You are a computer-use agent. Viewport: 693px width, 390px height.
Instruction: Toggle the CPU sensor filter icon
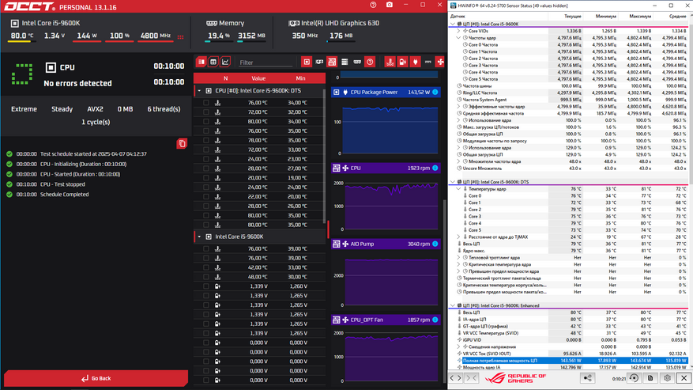(x=307, y=62)
